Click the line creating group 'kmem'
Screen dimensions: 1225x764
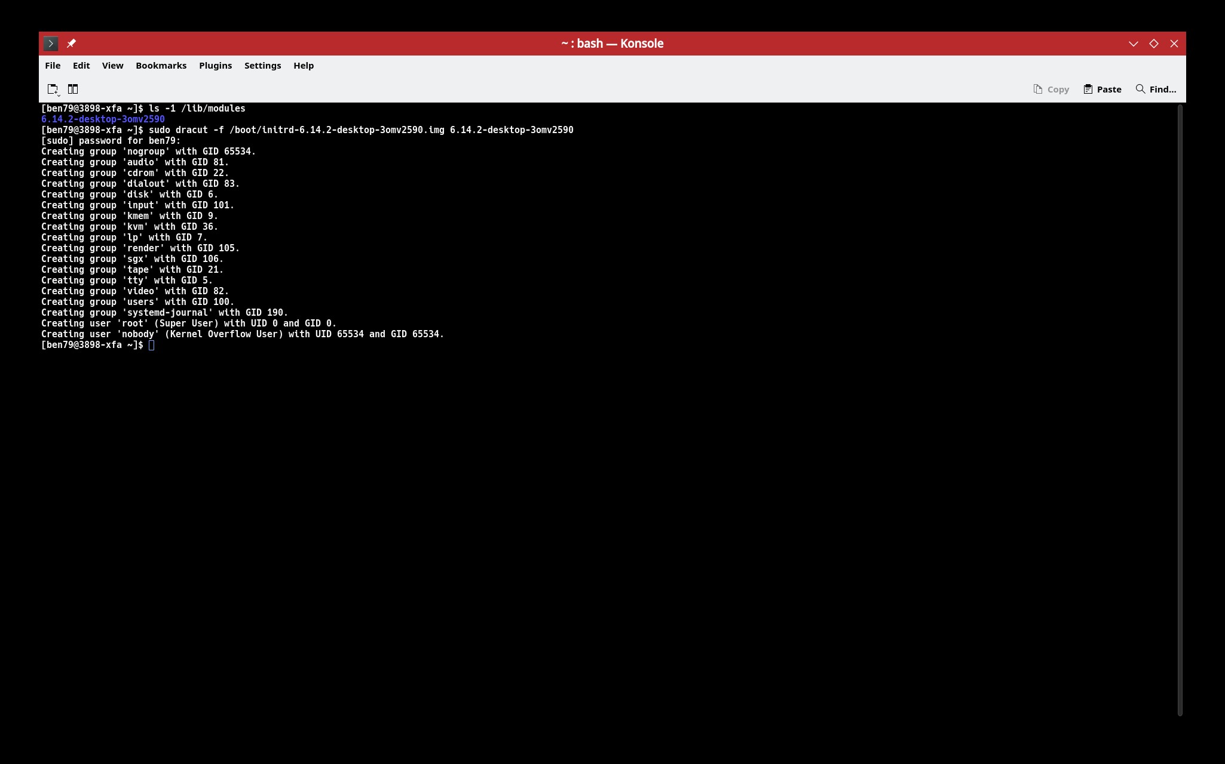(x=130, y=216)
